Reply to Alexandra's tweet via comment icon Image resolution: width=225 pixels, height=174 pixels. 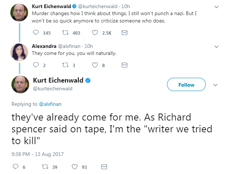[x=36, y=65]
